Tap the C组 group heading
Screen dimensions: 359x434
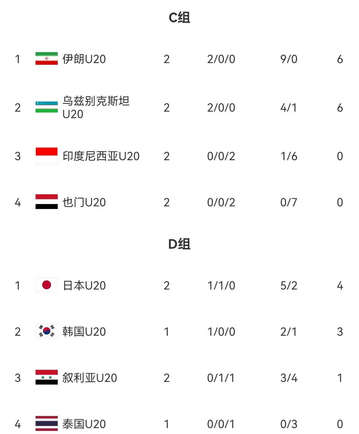tap(179, 17)
